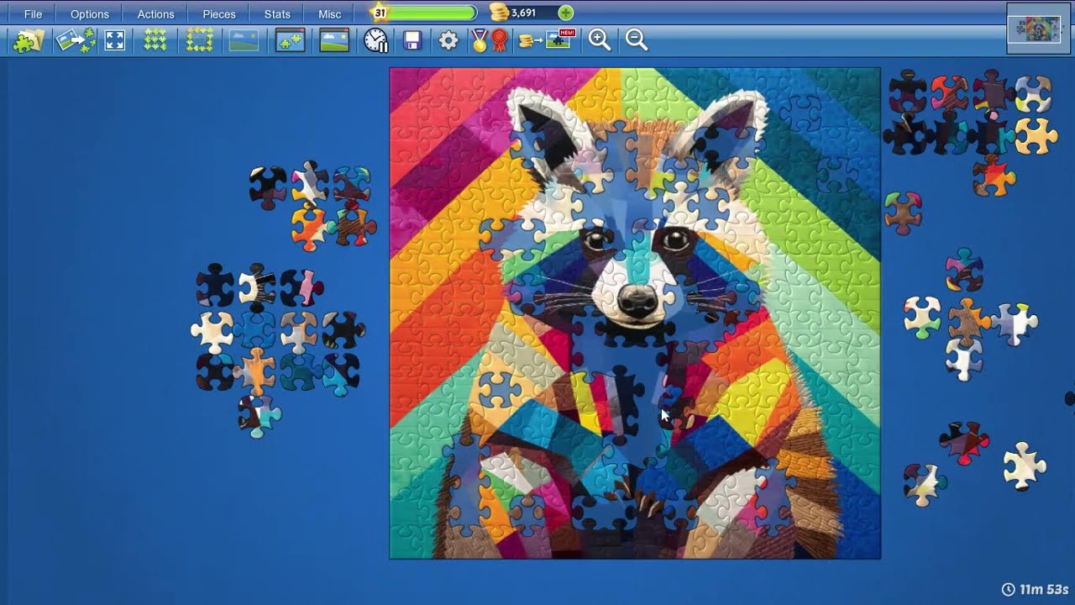Pause the puzzle timer clock icon

(x=375, y=40)
